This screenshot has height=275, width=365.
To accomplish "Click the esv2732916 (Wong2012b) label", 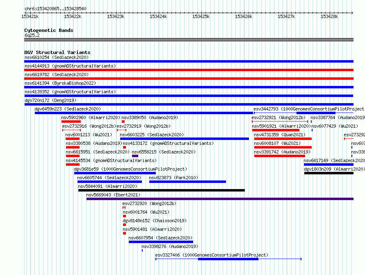I will [89, 126].
